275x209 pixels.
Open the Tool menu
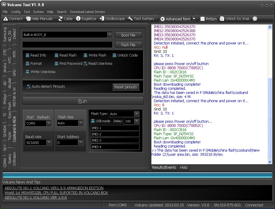[27, 12]
